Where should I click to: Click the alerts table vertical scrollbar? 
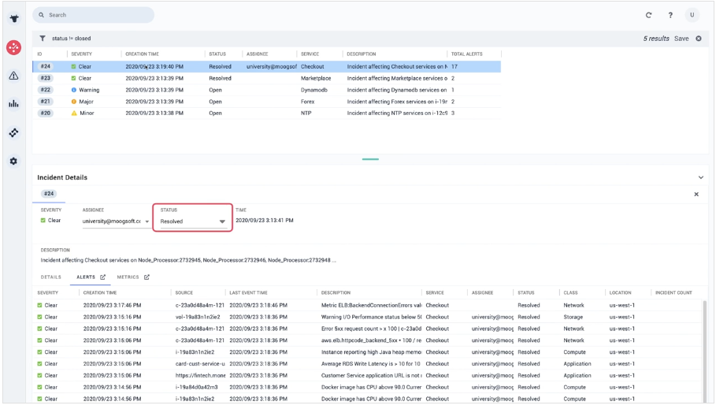(705, 351)
